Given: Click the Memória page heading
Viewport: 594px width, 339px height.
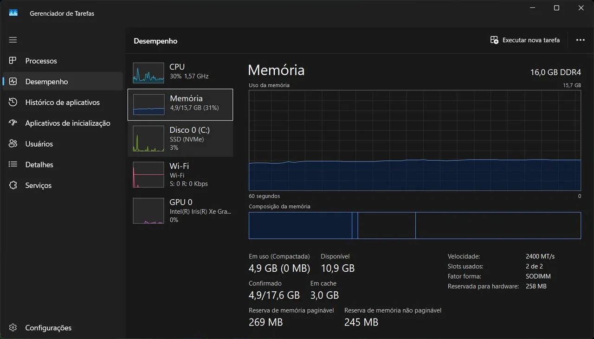Looking at the screenshot, I should point(276,70).
